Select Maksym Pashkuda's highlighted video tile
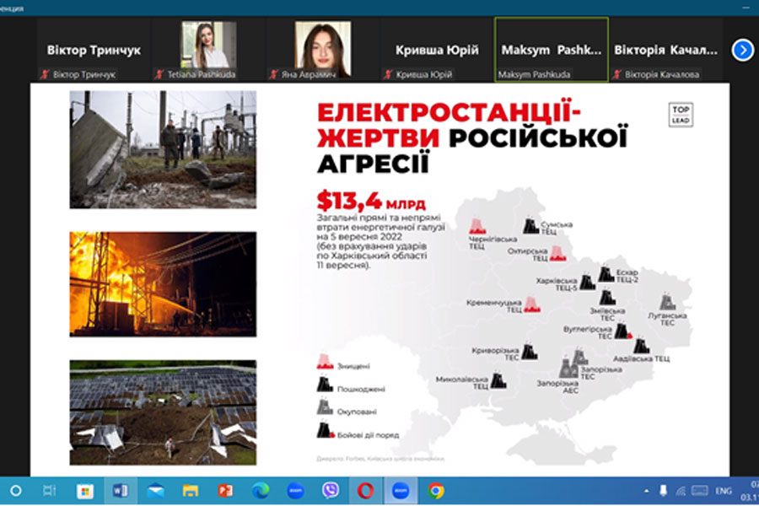The height and width of the screenshot is (506, 759). point(551,50)
